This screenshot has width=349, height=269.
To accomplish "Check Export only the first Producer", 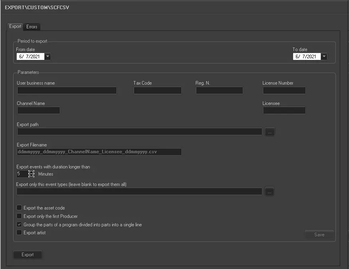I will (x=19, y=216).
